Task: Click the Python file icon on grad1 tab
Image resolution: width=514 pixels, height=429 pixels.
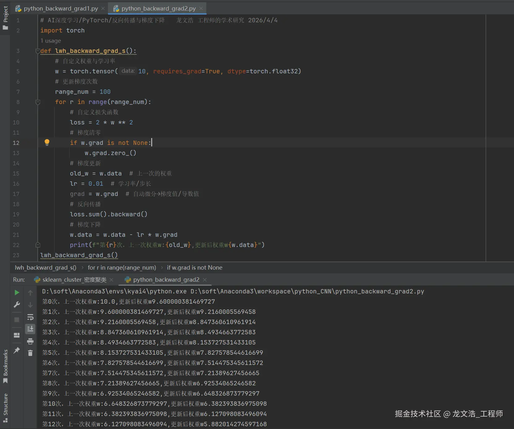Action: (x=18, y=9)
